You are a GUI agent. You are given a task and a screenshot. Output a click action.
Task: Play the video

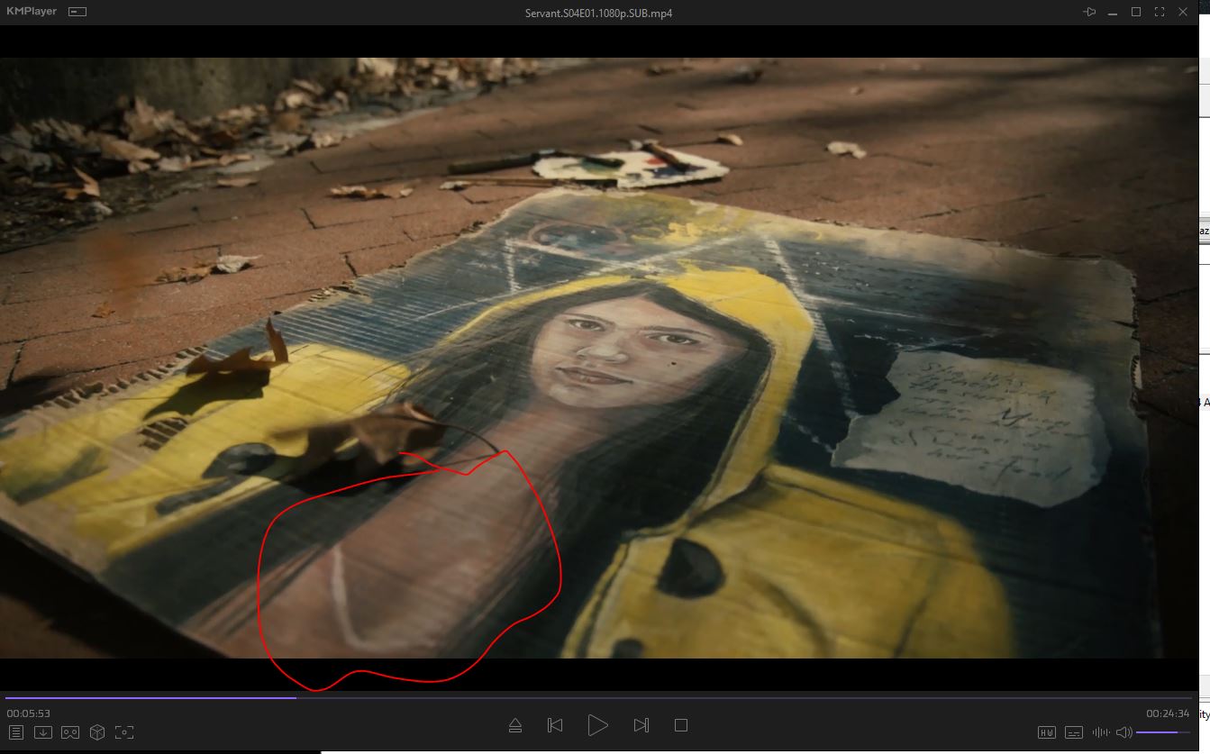597,725
